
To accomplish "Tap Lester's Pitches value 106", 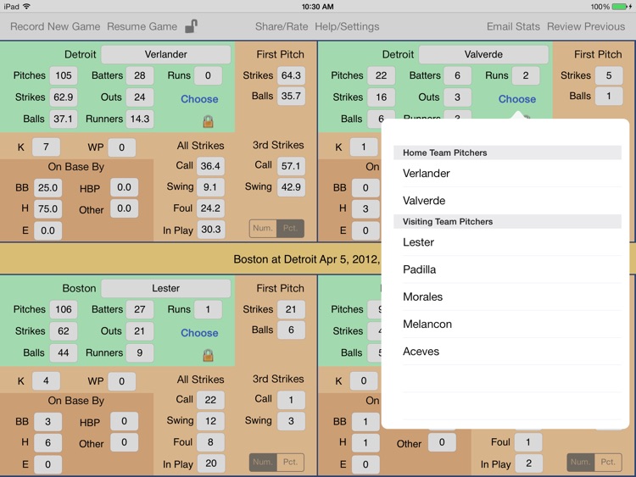I will [64, 309].
